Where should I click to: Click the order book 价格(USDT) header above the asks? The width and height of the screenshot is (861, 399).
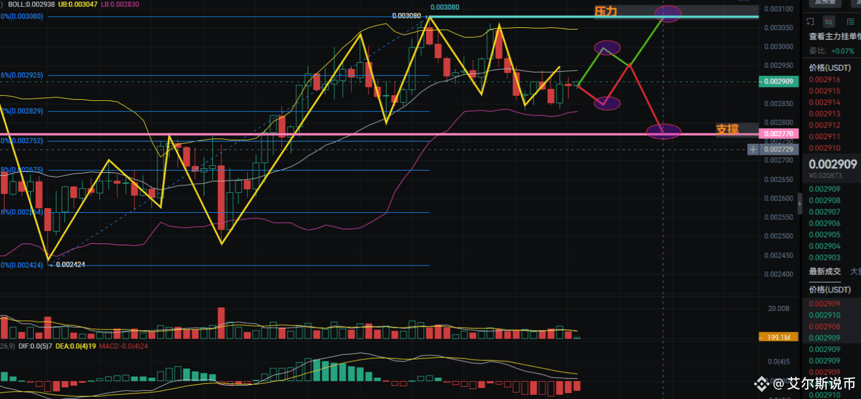(x=830, y=67)
